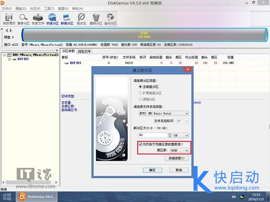
Task: Select ESP (0) in the left tree
Action: (x=23, y=59)
